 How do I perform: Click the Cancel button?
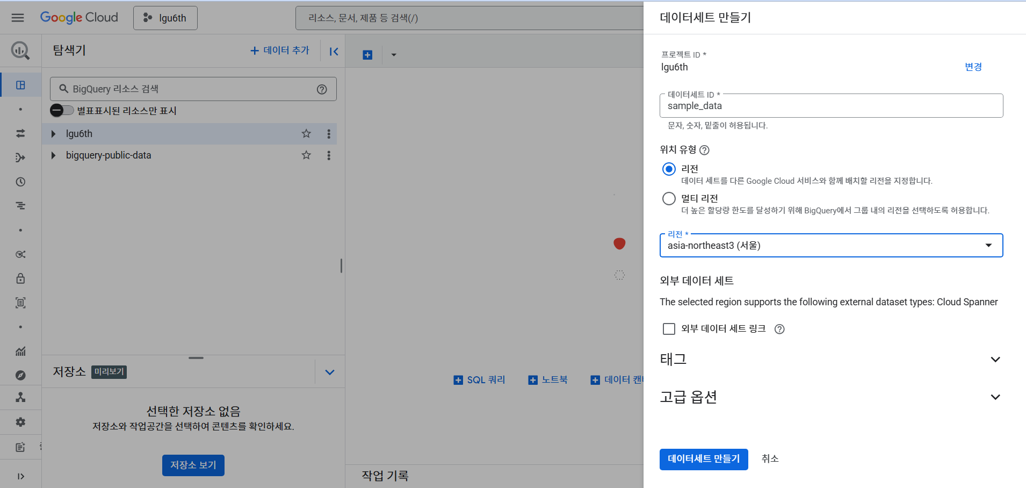pyautogui.click(x=770, y=459)
